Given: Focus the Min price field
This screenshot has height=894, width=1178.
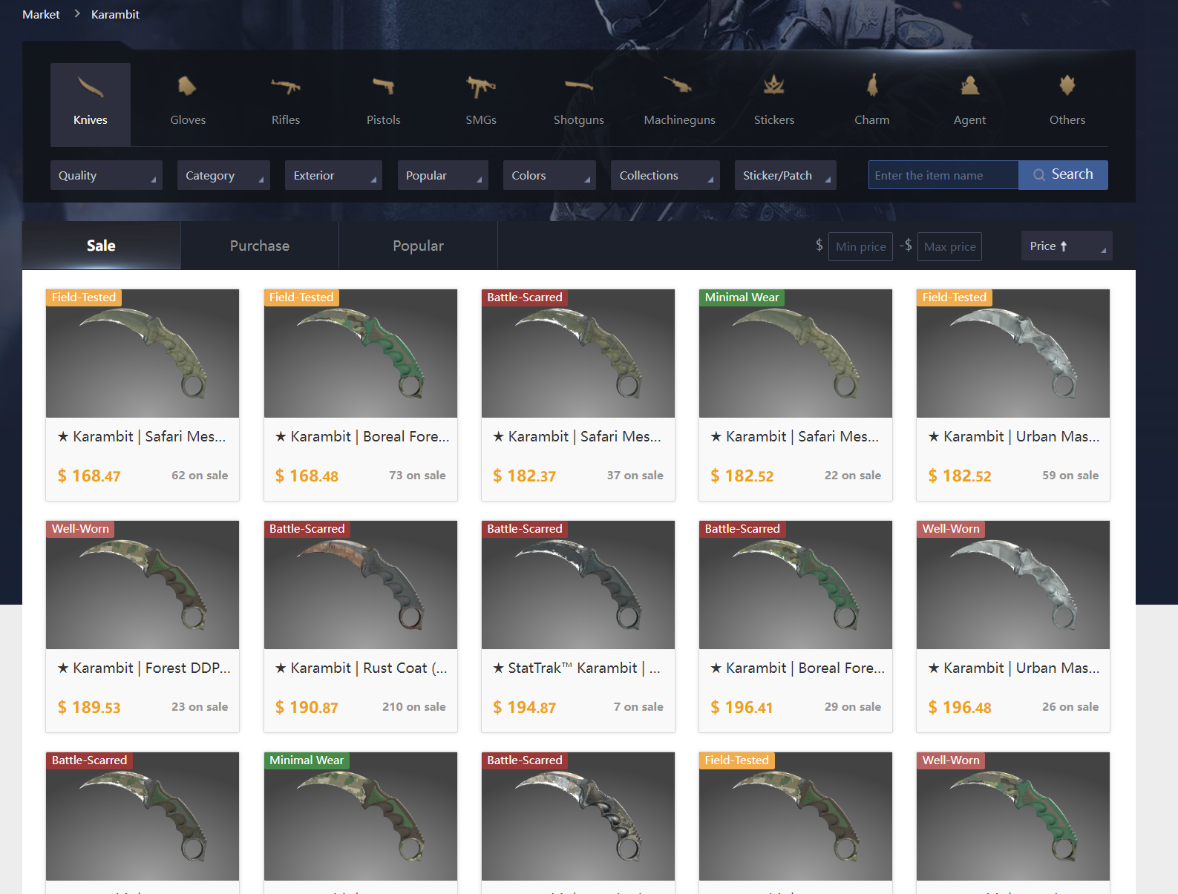Looking at the screenshot, I should point(860,246).
